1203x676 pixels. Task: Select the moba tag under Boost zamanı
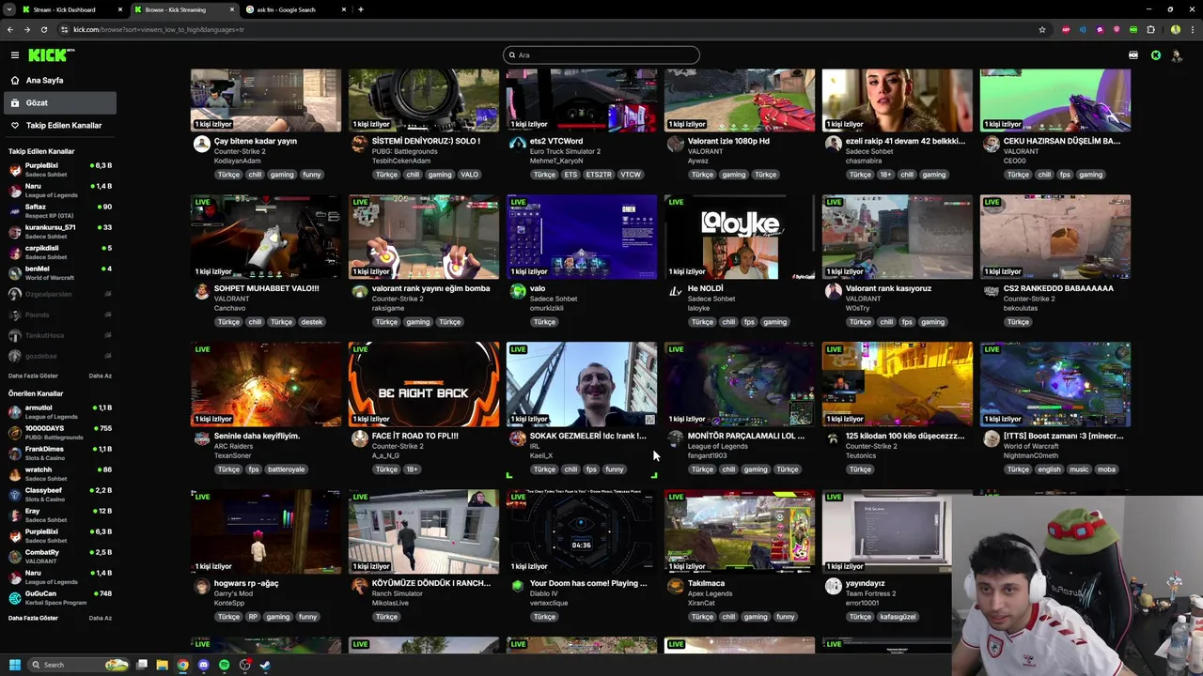point(1106,469)
